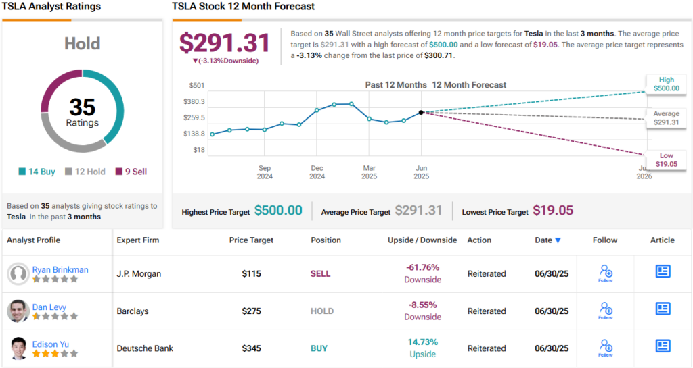Open the Deutsche Bank rating article icon

663,346
